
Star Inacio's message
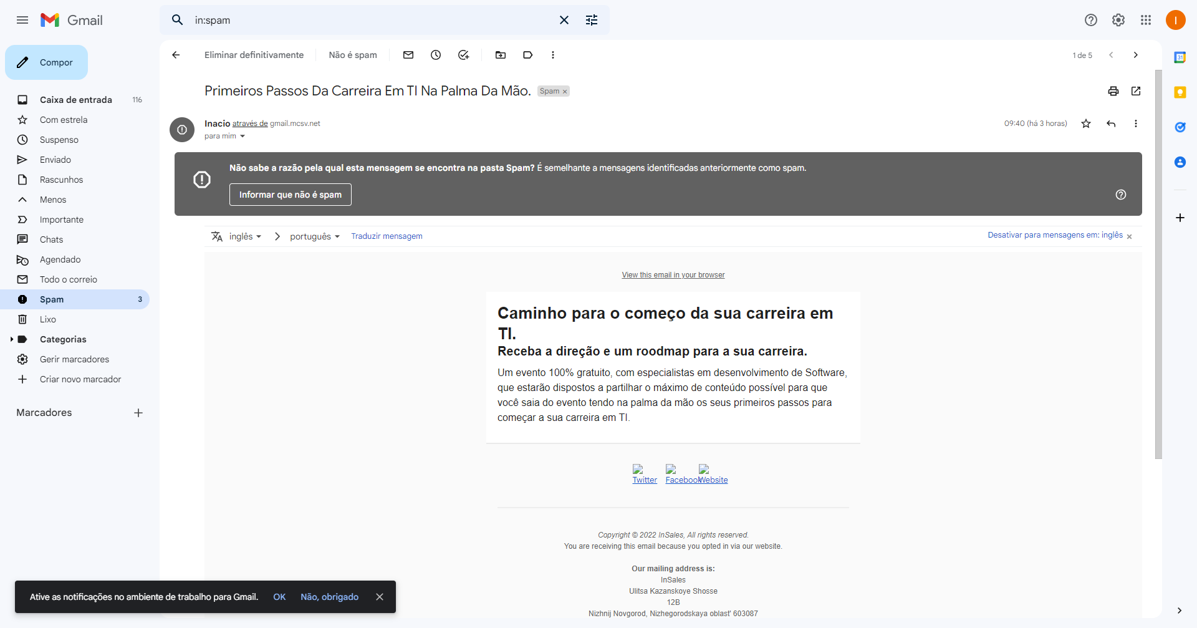click(x=1086, y=123)
